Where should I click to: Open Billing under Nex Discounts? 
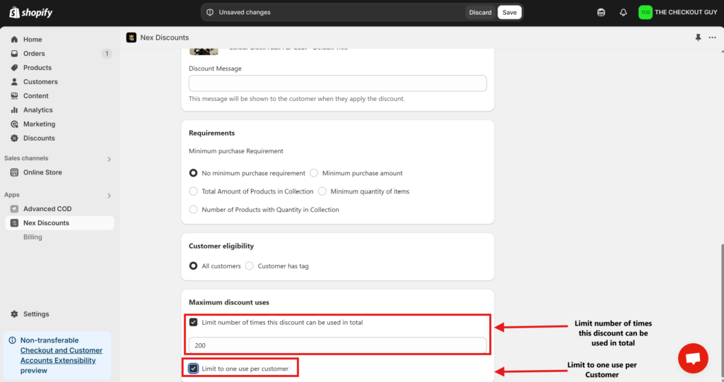33,237
